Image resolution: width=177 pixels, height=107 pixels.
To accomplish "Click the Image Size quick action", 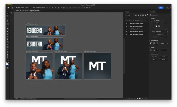I will (x=154, y=57).
